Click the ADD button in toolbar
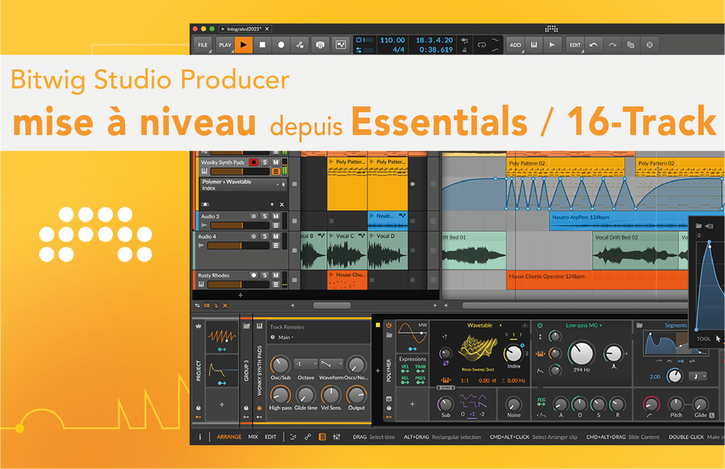The height and width of the screenshot is (469, 725). tap(515, 45)
